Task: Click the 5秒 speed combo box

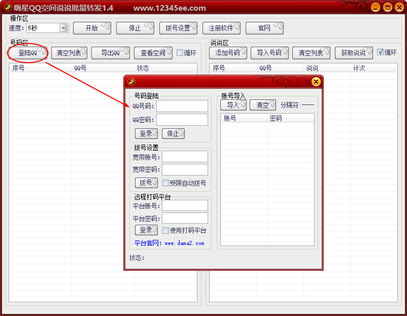Action: (x=48, y=28)
